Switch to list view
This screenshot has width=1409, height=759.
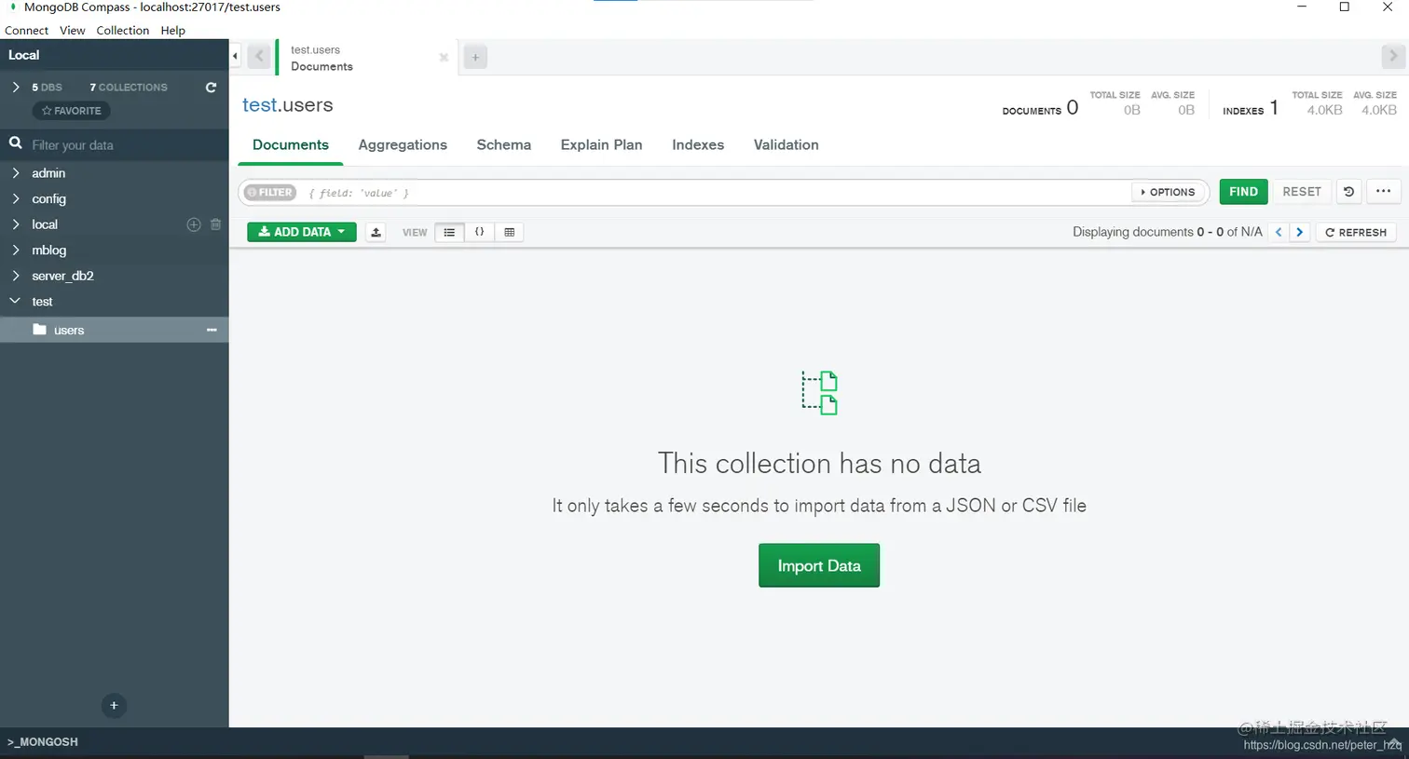click(449, 232)
